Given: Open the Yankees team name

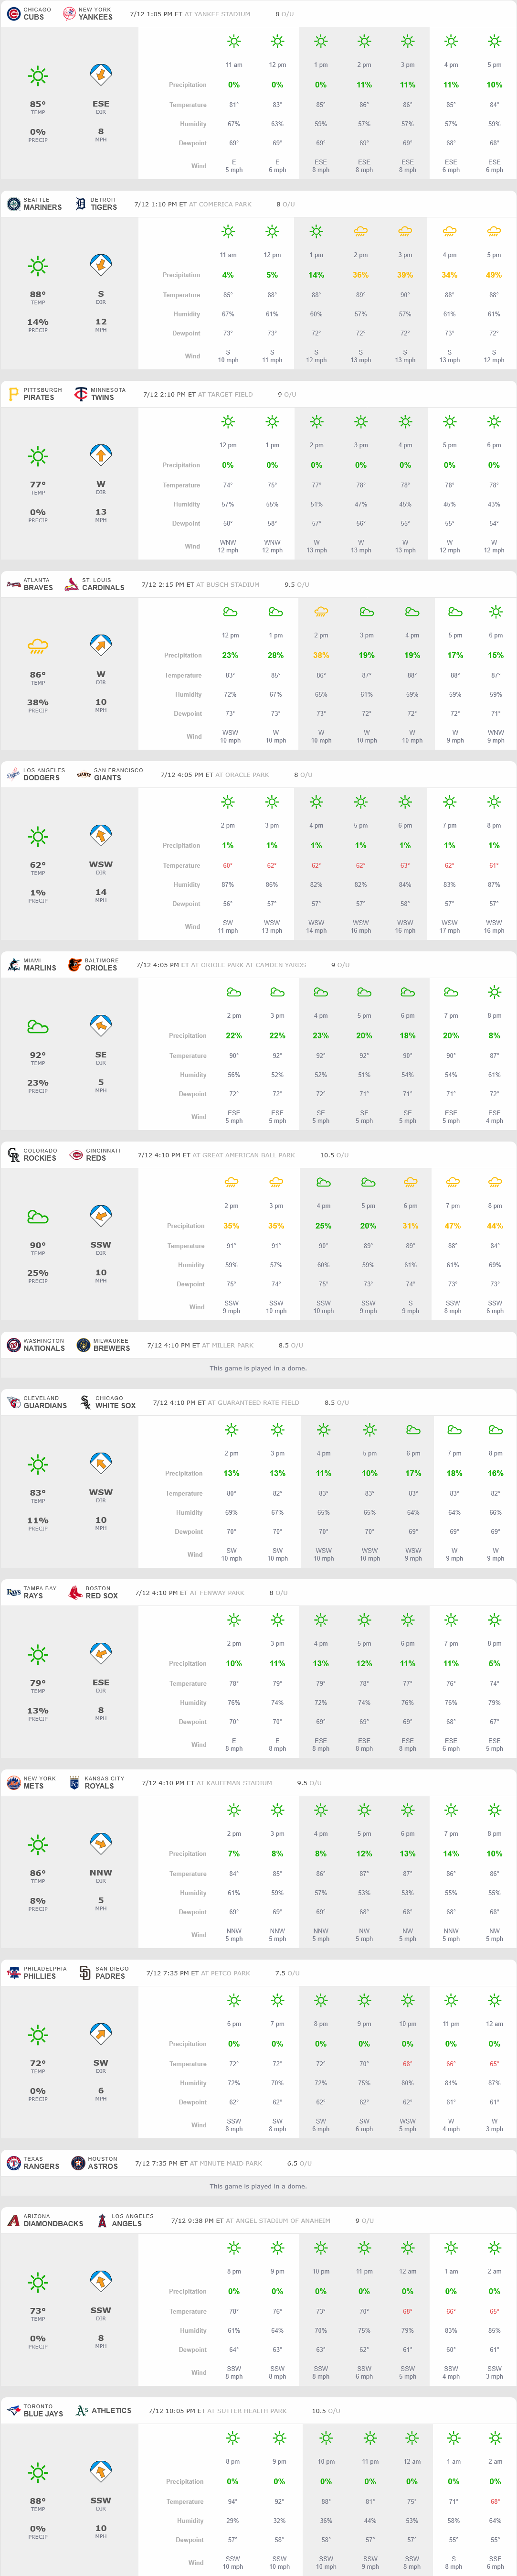Looking at the screenshot, I should (x=96, y=17).
